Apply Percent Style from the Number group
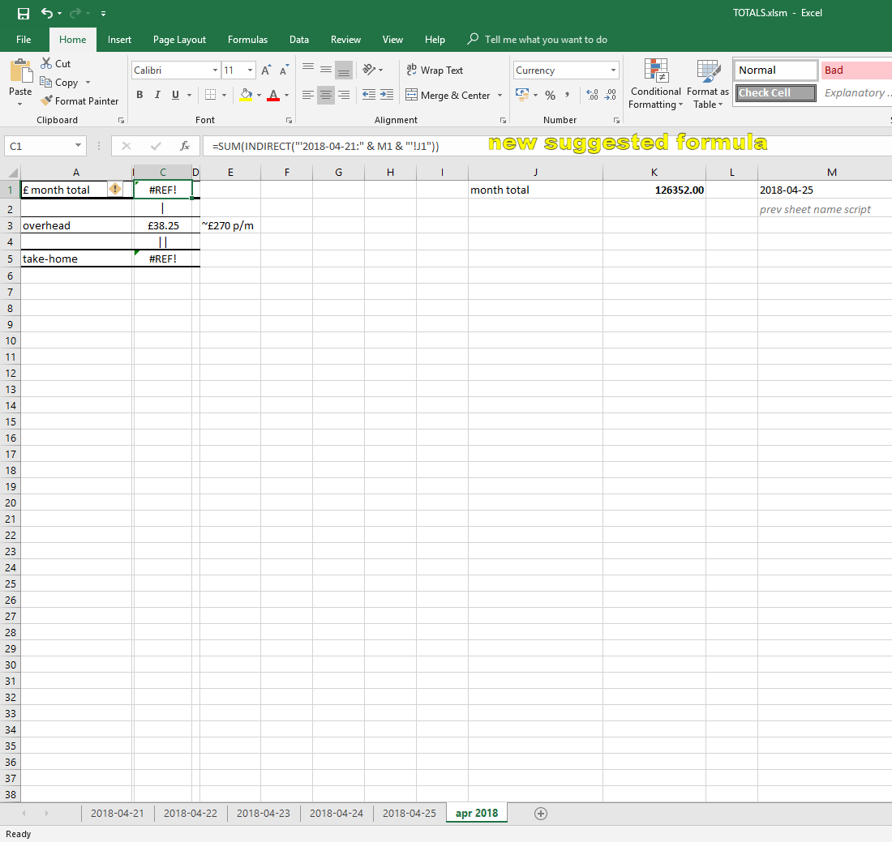The width and height of the screenshot is (892, 842). click(x=551, y=95)
